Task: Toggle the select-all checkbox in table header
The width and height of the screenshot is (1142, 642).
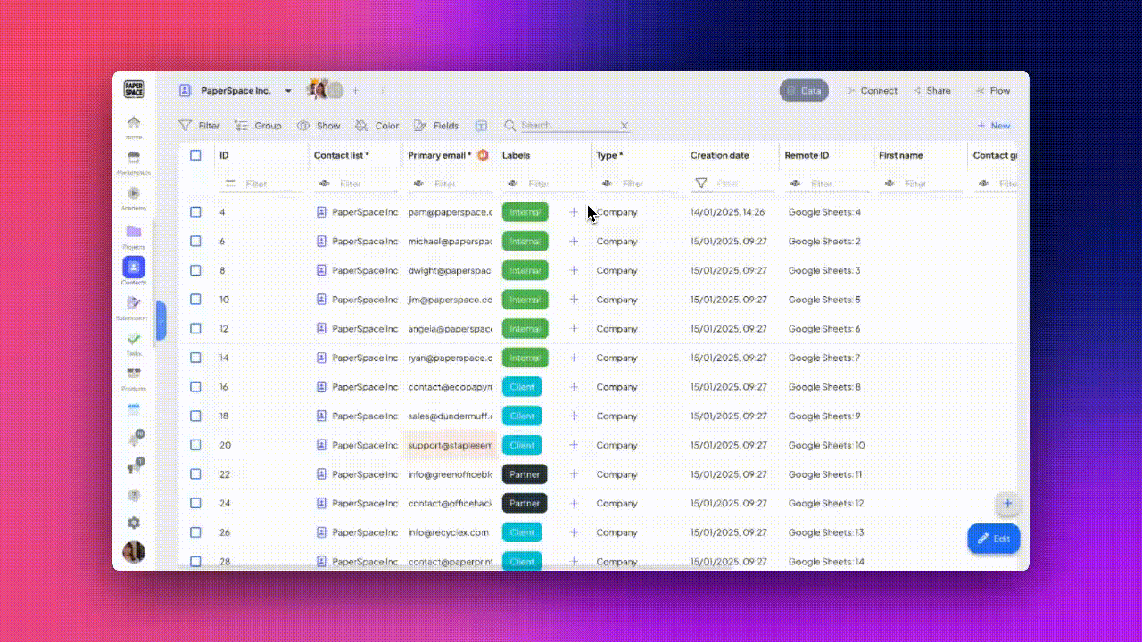Action: click(195, 155)
